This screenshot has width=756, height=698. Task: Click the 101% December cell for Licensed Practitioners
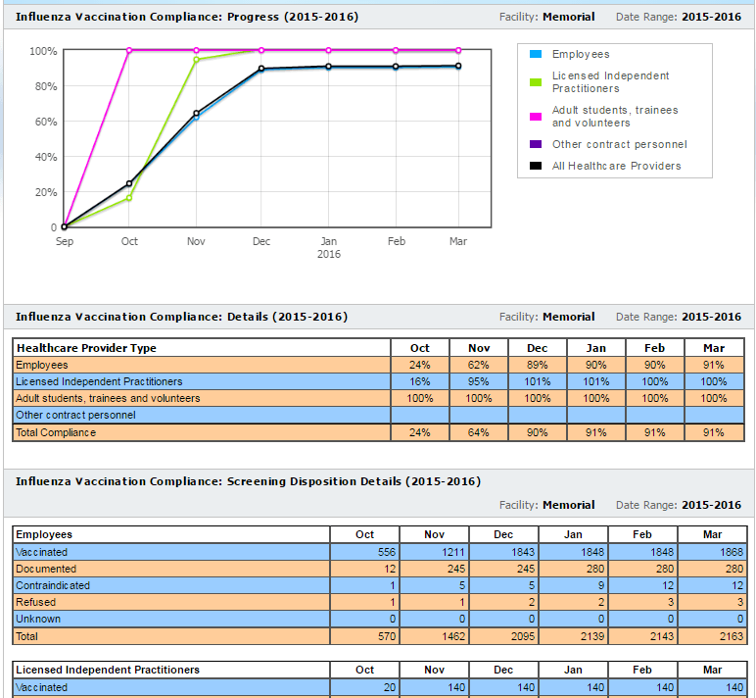[538, 381]
